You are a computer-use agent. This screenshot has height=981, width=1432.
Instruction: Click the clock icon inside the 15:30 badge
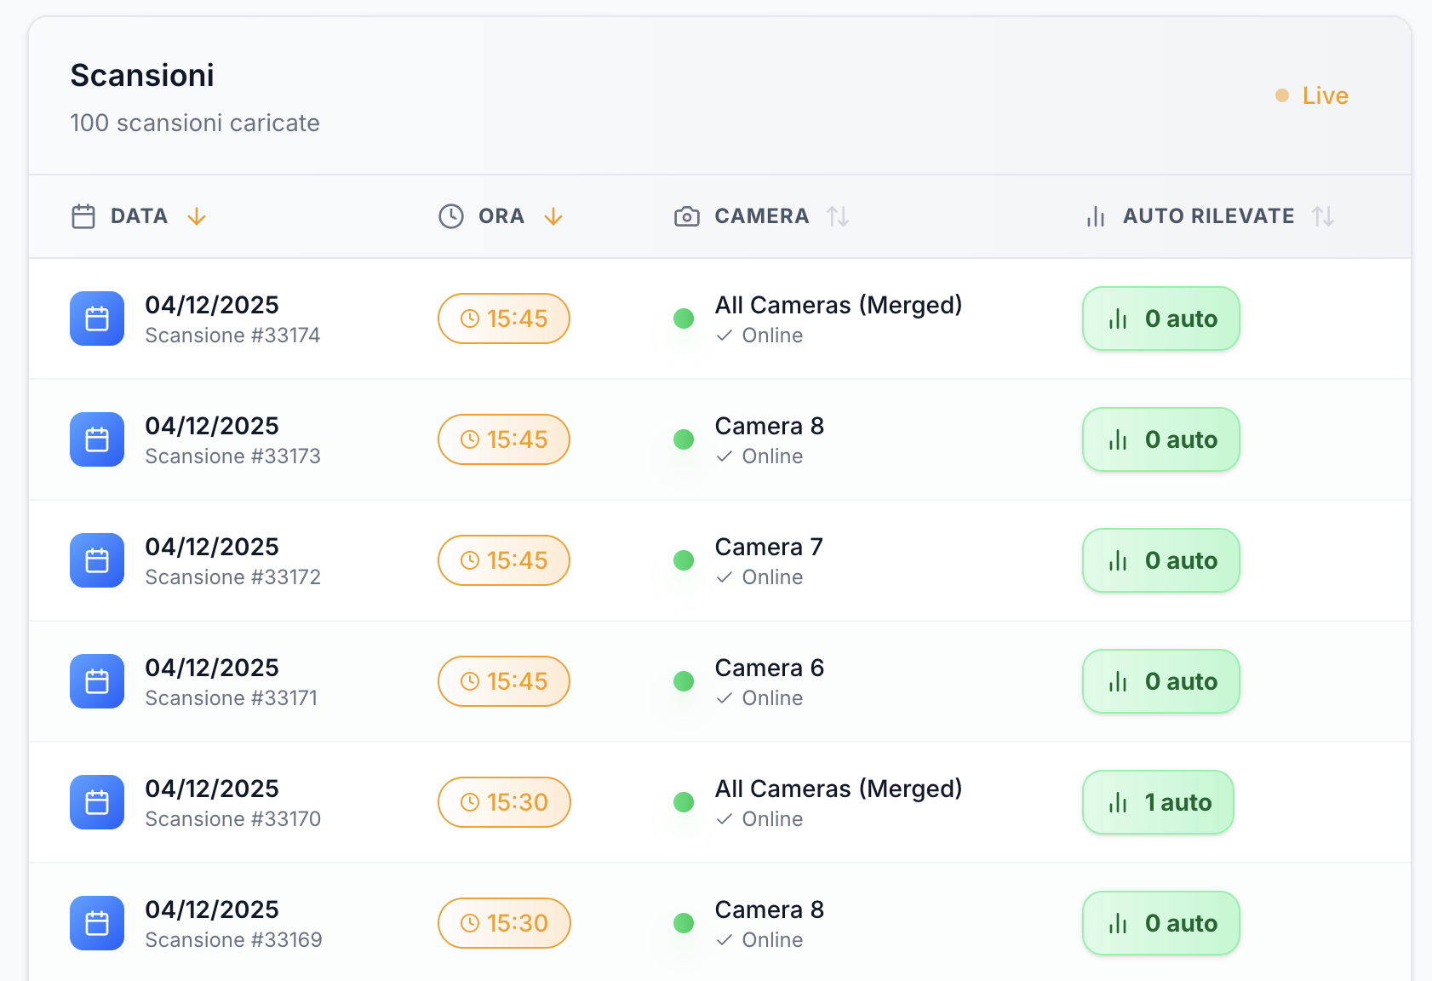[470, 801]
